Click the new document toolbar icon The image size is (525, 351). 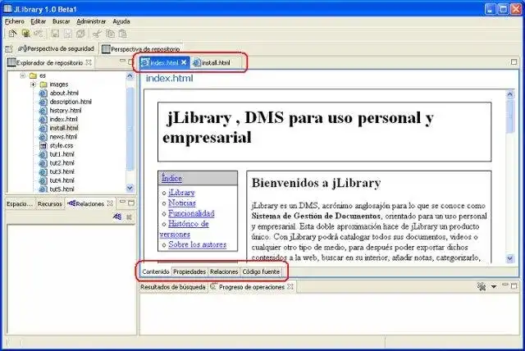pyautogui.click(x=12, y=34)
